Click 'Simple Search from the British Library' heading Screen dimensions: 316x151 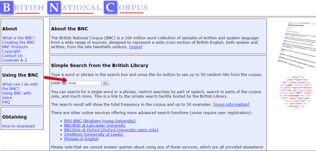tap(100, 66)
